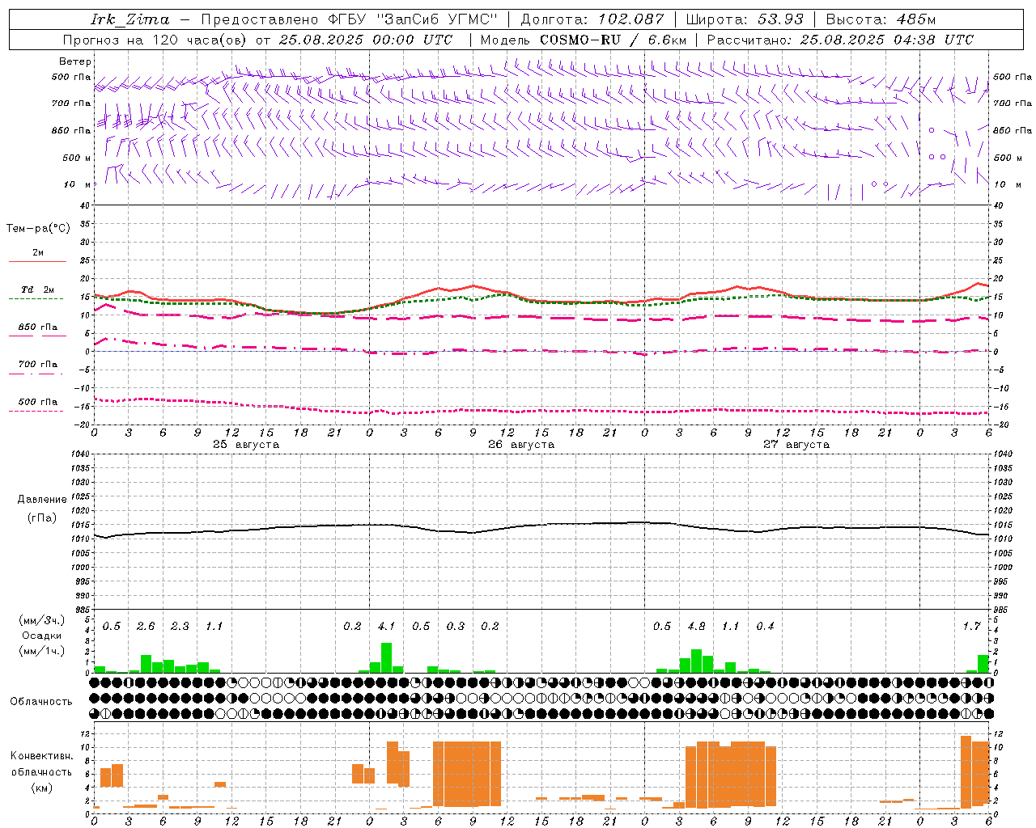
Task: Click the 25 августа date label
Action: coord(246,445)
